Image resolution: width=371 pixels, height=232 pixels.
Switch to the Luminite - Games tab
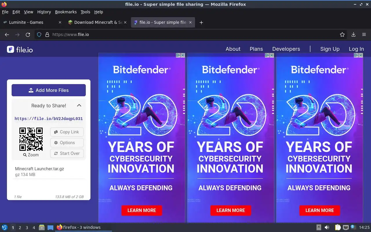click(x=32, y=22)
